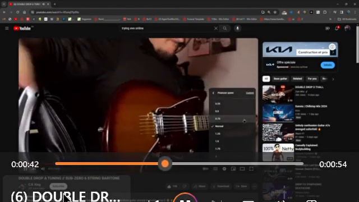Click the page vertical scrollbar
Viewport: 359px width, 202px height.
357,44
